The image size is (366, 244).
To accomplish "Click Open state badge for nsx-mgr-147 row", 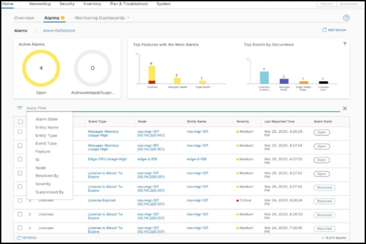I will coord(322,132).
